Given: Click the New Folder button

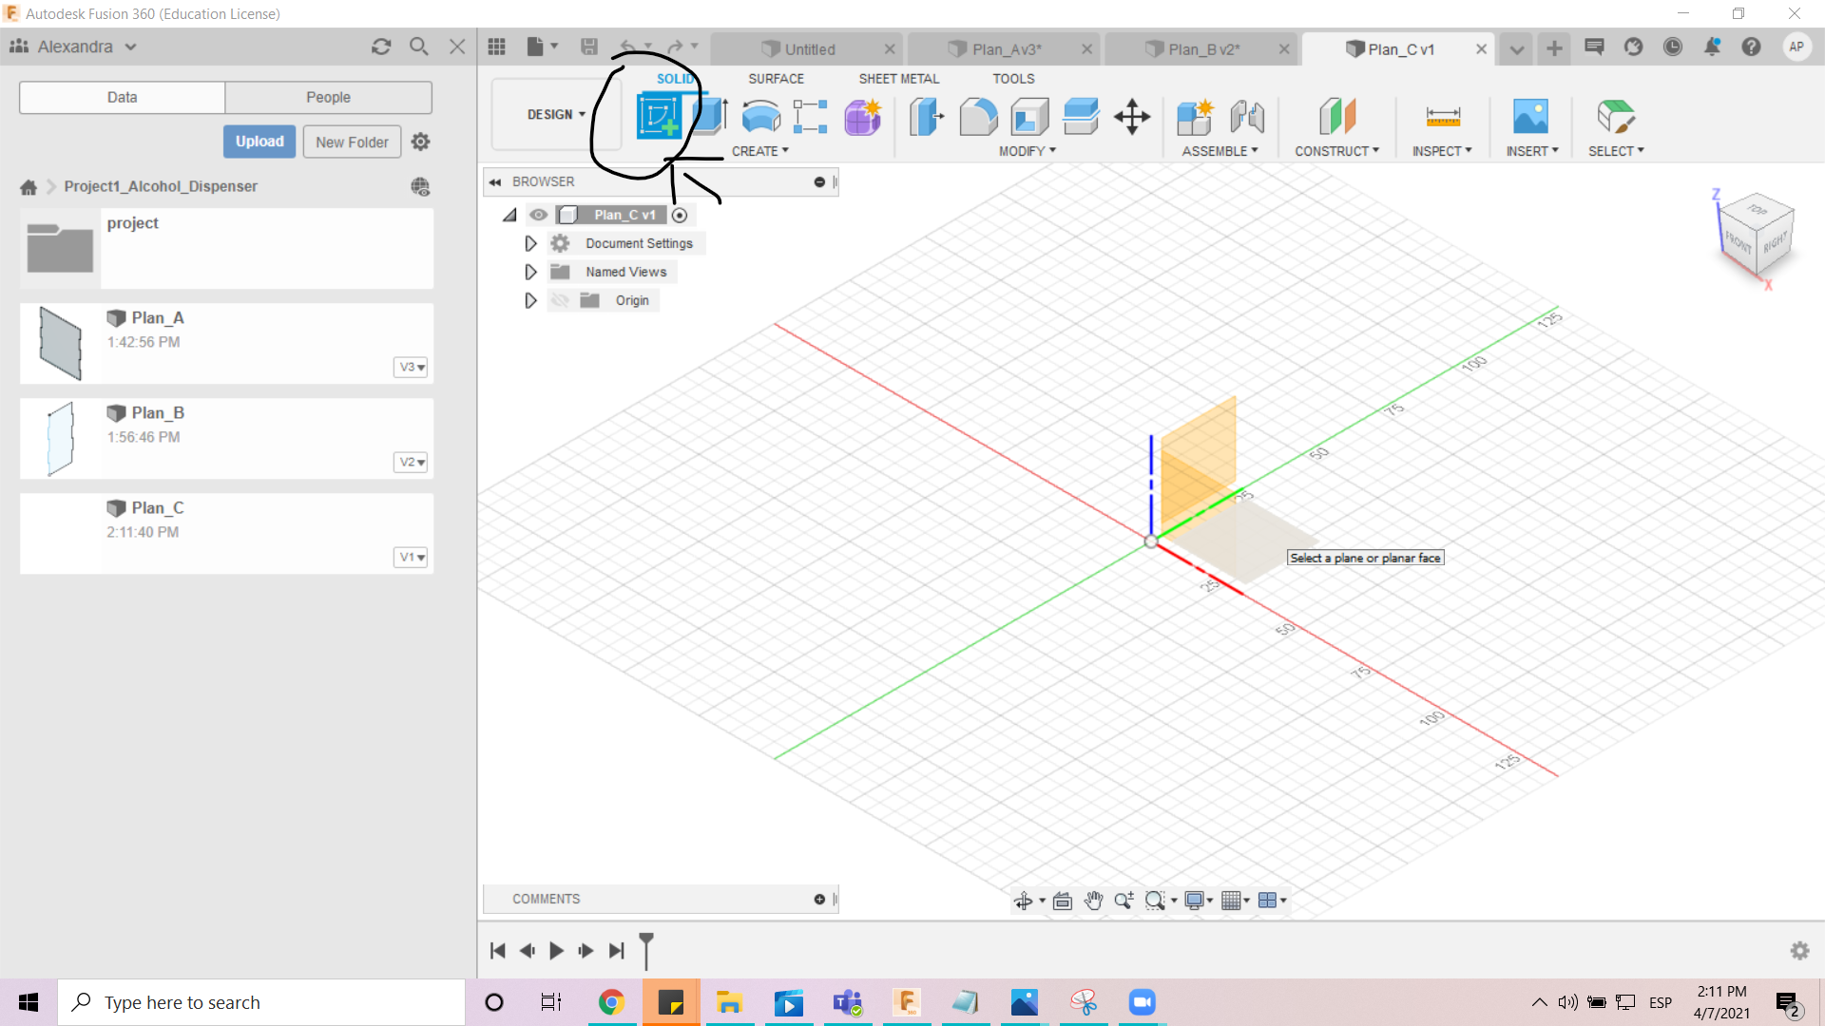Looking at the screenshot, I should click(352, 142).
